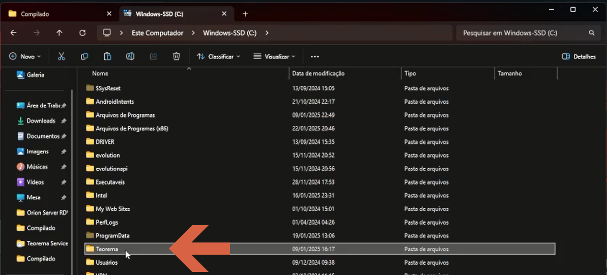Click the Paste clipboard icon
The image size is (607, 275).
tap(107, 56)
